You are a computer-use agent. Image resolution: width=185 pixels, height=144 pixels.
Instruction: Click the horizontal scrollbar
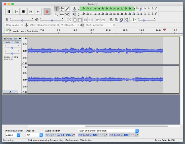(x=126, y=126)
